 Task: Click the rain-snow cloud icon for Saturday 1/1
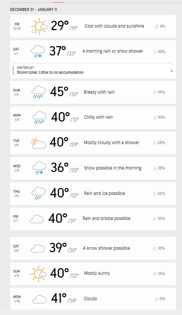(38, 52)
